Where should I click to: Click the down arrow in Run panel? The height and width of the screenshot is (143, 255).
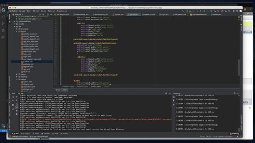[17, 100]
